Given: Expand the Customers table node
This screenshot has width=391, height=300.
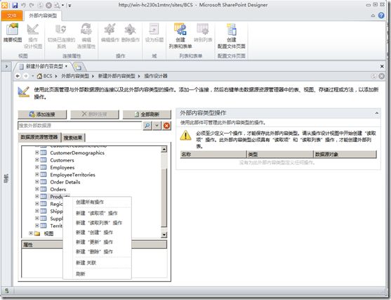Looking at the screenshot, I should click(x=37, y=159).
